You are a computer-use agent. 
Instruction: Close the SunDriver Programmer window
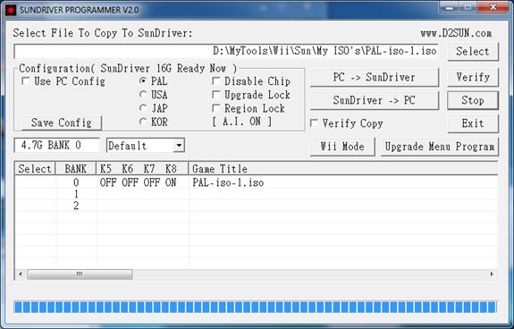point(493,7)
